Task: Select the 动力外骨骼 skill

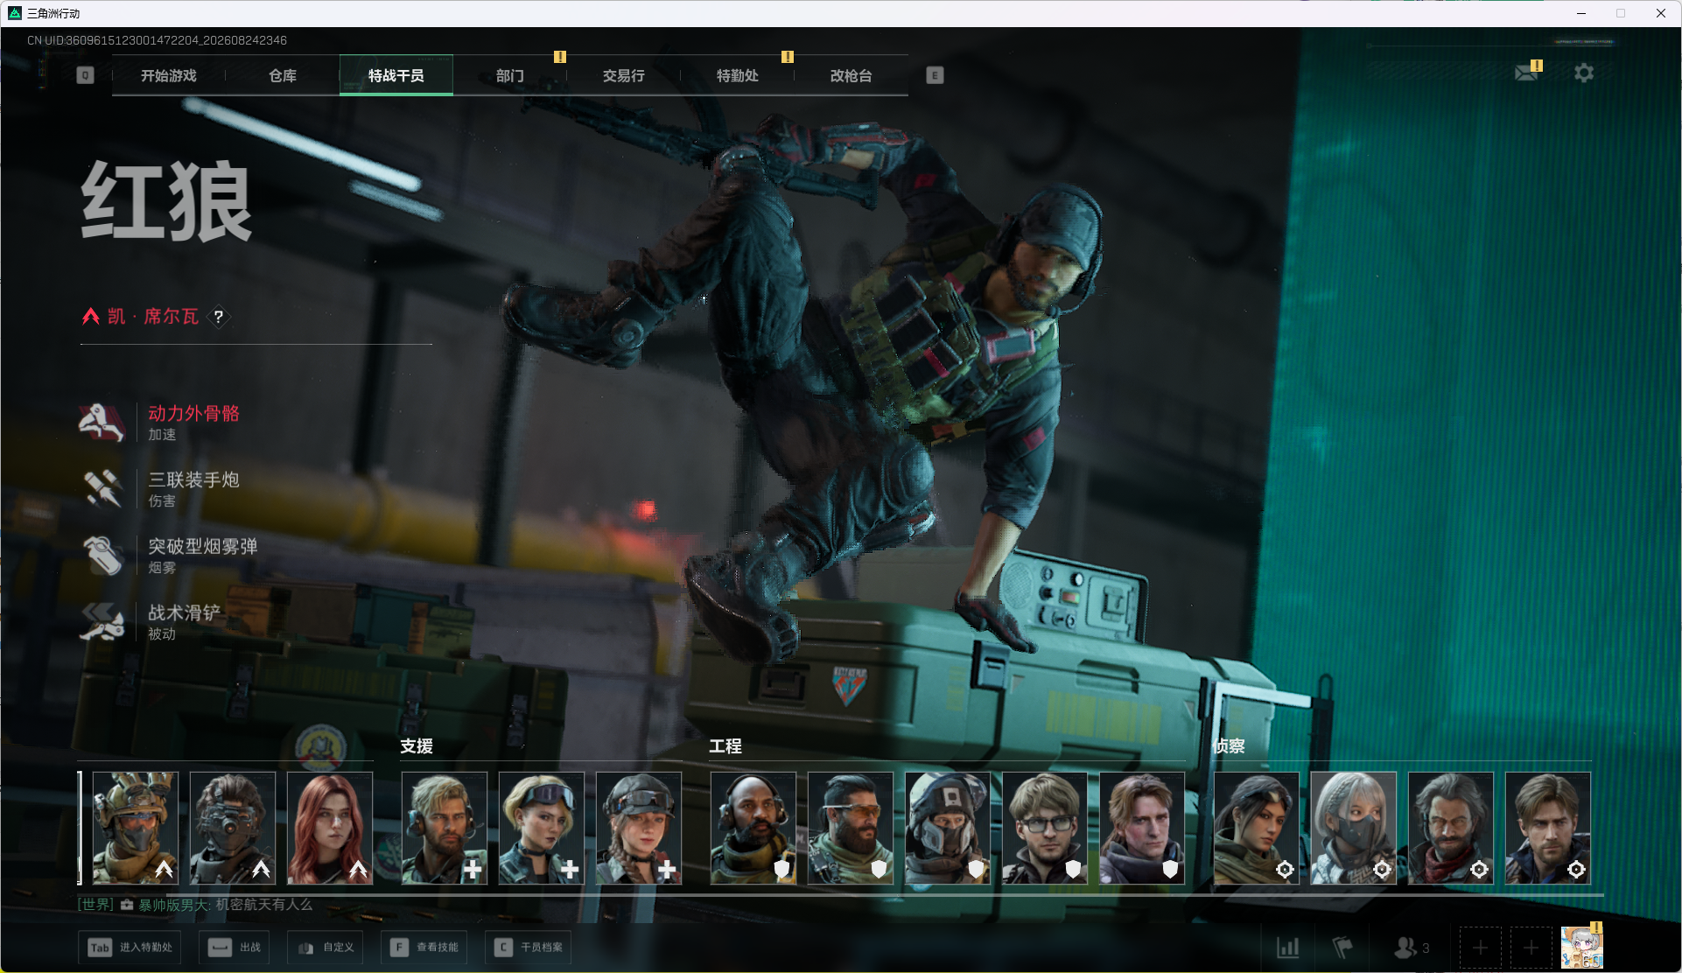Action: click(160, 422)
